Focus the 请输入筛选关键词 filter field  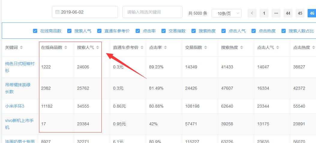click(152, 12)
